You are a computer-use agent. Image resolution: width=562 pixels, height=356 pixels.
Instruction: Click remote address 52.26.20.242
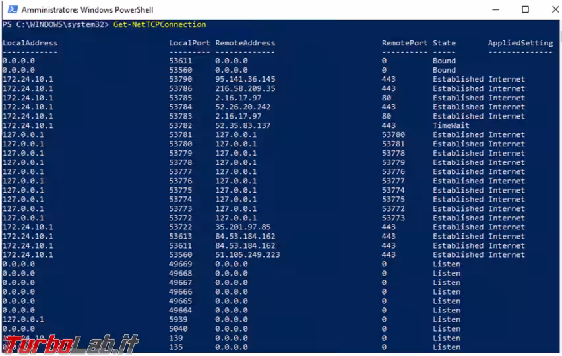pyautogui.click(x=243, y=107)
